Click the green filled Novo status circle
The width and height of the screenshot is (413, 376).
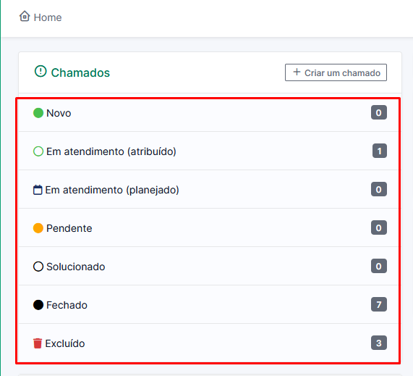38,113
